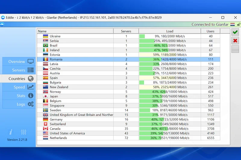This screenshot has width=241, height=160.
Task: Select the Latvia row
Action: [129, 64]
